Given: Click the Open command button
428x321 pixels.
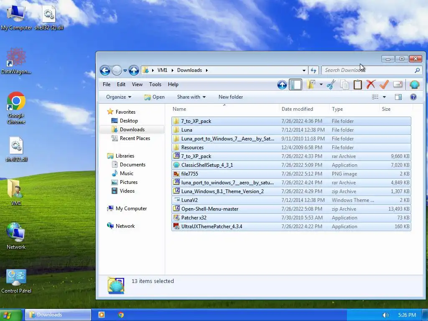Looking at the screenshot, I should click(154, 97).
